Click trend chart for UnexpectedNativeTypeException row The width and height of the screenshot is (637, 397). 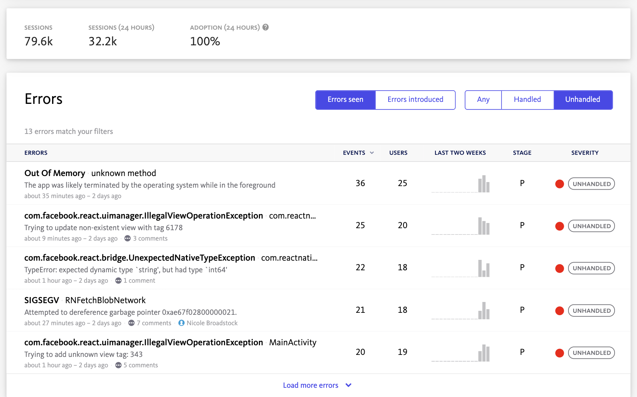click(460, 268)
